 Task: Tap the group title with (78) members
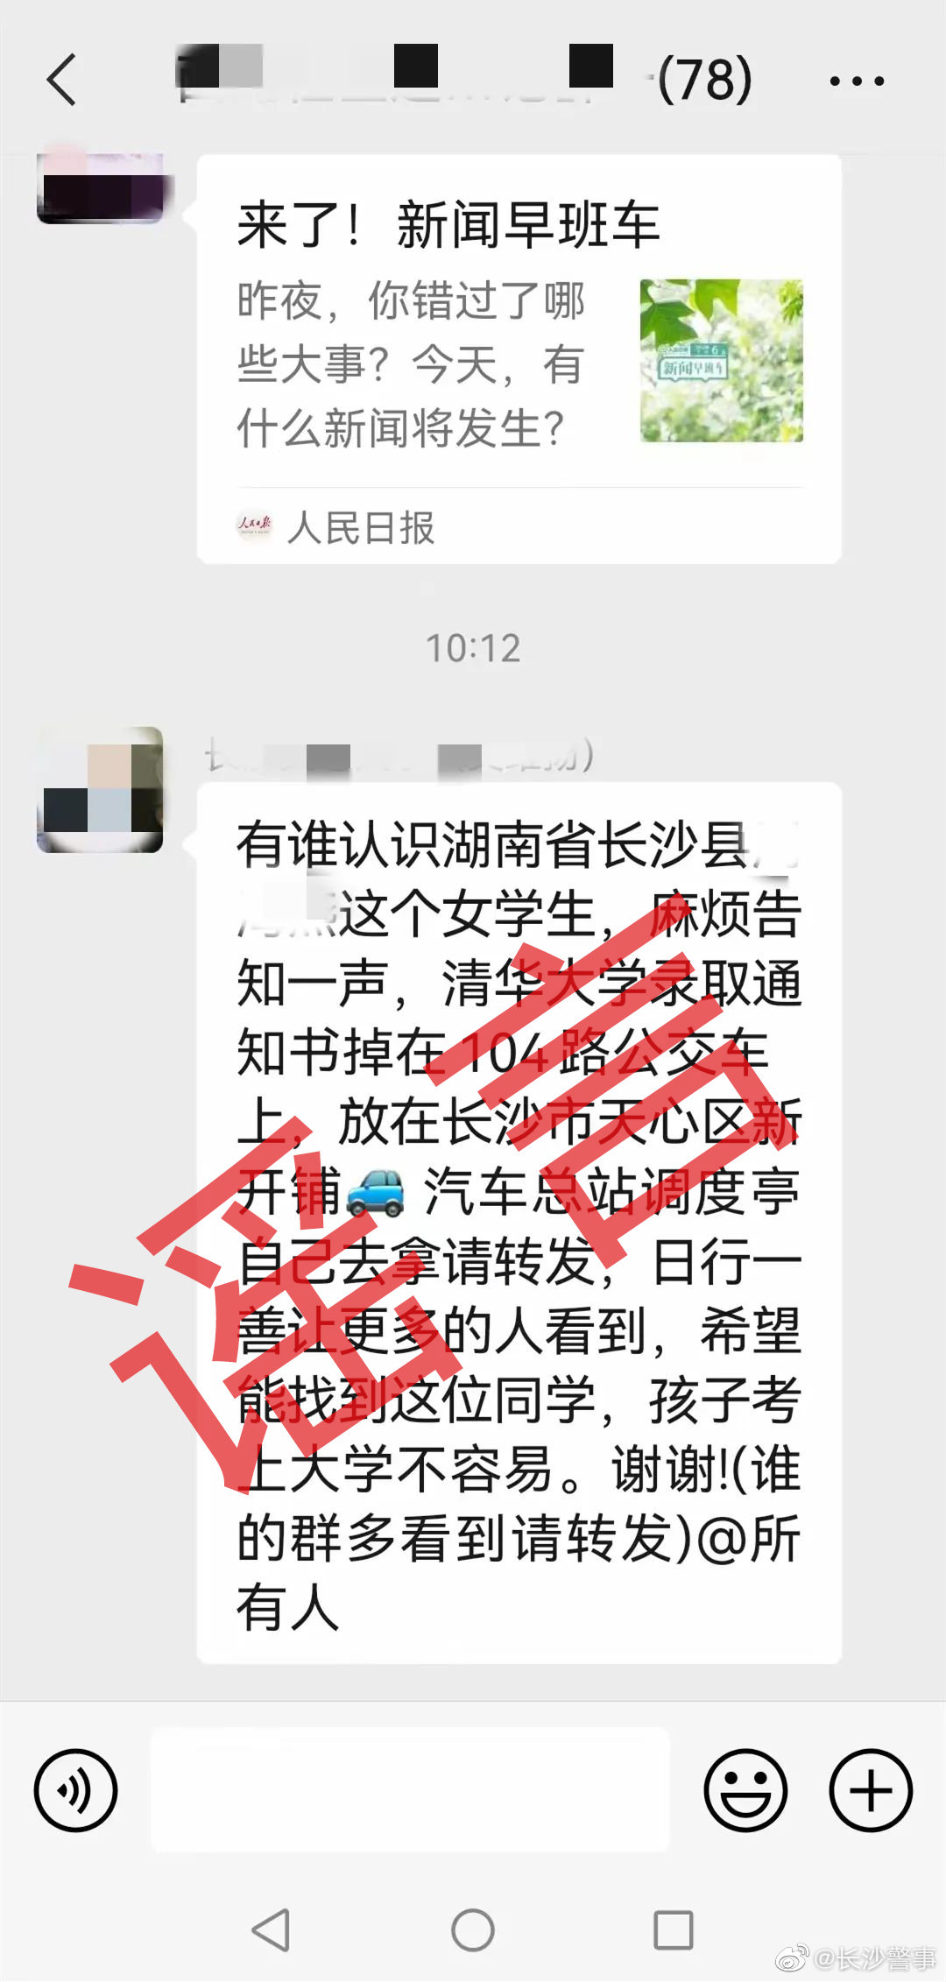(x=464, y=79)
